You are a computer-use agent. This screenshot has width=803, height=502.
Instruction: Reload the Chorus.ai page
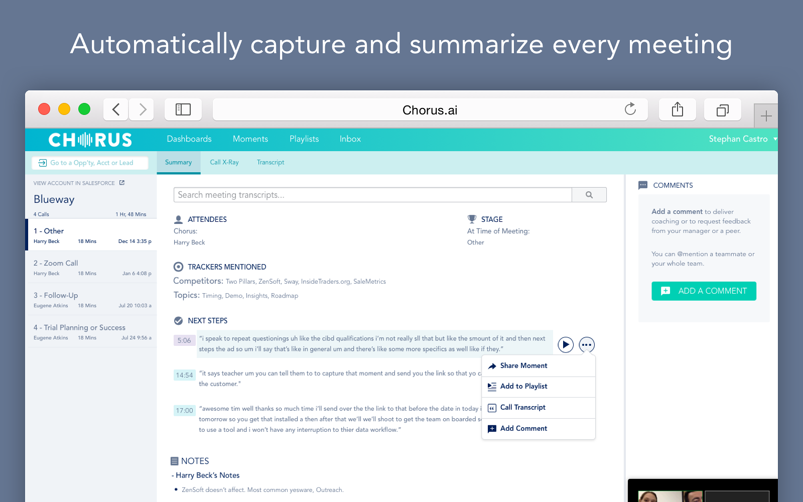point(630,109)
